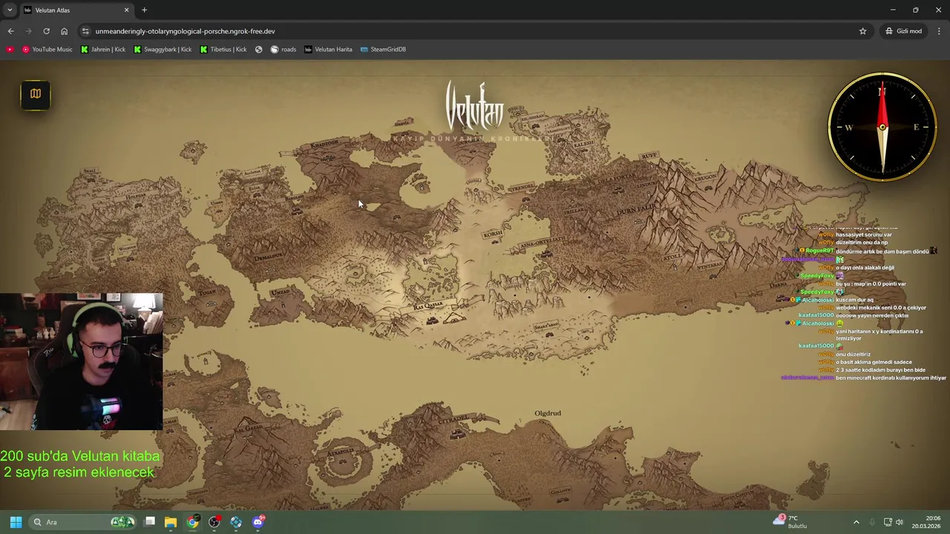
Task: Open the home page via the house icon
Action: [64, 31]
